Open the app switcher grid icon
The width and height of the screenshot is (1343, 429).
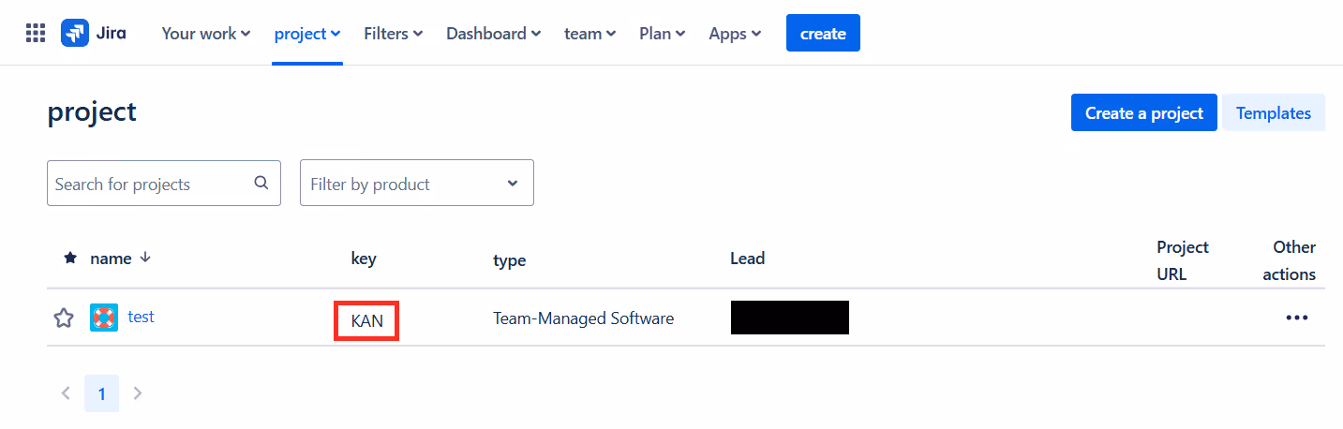(36, 34)
